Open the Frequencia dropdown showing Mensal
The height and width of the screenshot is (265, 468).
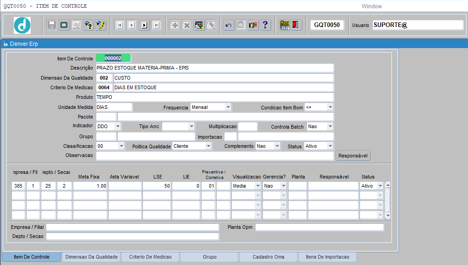228,107
